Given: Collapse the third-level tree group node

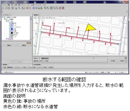Looking at the screenshot, I should point(6,21).
